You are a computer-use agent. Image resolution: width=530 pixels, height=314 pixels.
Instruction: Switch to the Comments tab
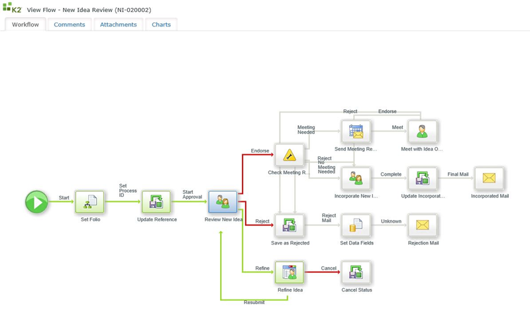point(70,25)
